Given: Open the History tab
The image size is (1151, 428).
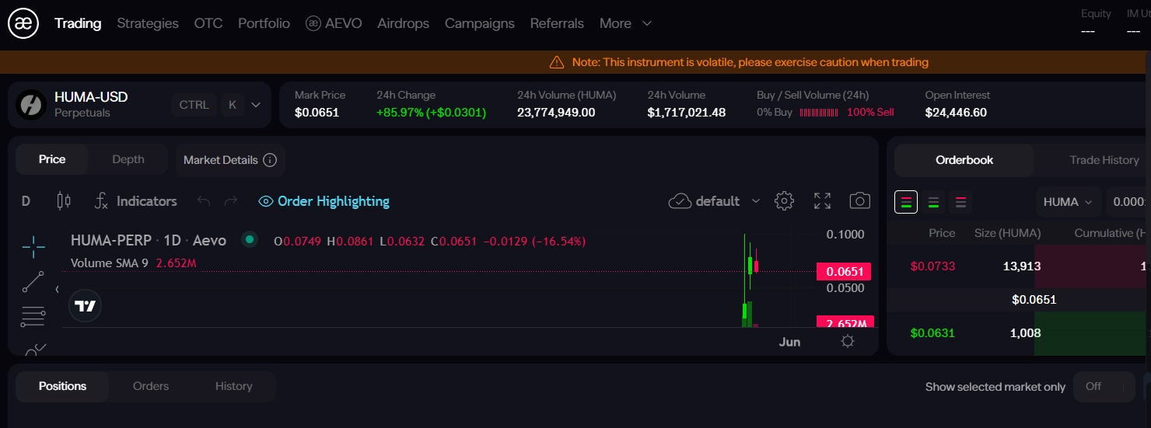Looking at the screenshot, I should (233, 386).
